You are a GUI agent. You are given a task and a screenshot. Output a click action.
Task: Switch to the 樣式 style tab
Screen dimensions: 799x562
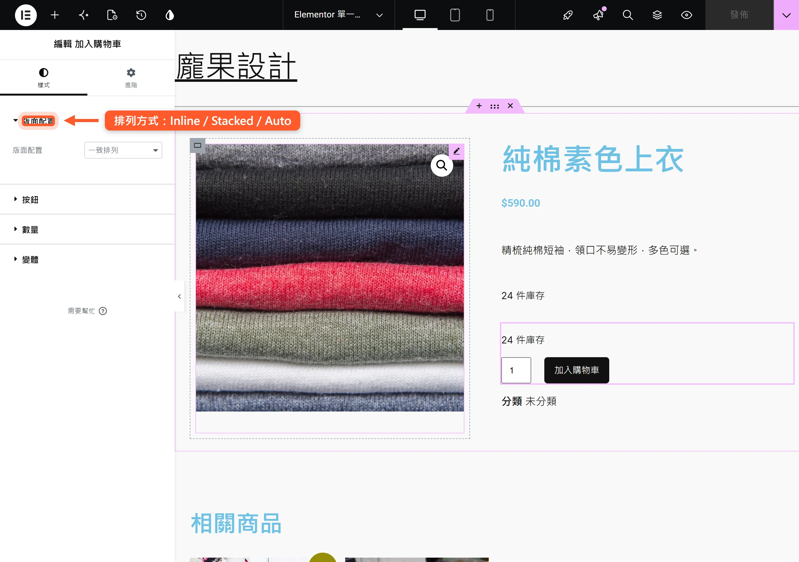(x=43, y=78)
